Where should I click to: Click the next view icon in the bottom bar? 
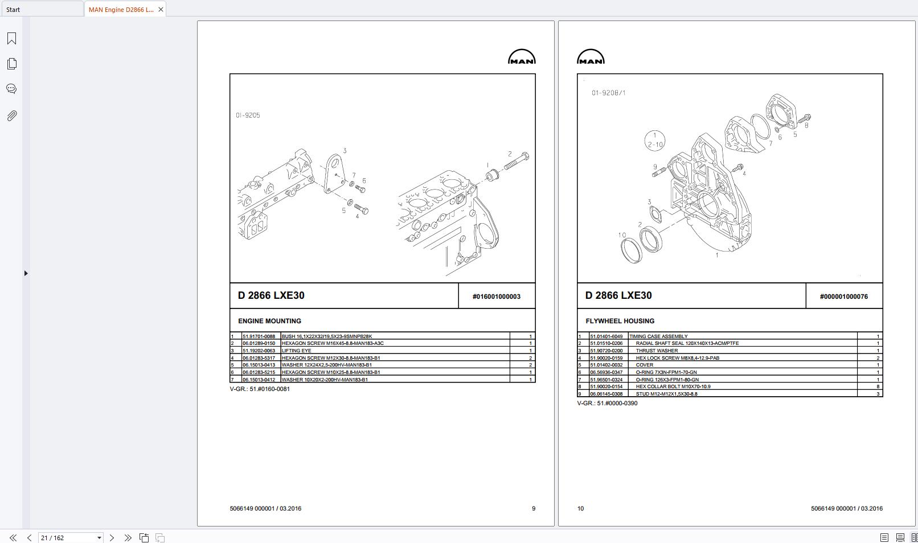click(160, 537)
